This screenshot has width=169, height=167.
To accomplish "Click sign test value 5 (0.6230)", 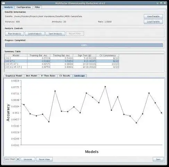I will tap(90, 58).
